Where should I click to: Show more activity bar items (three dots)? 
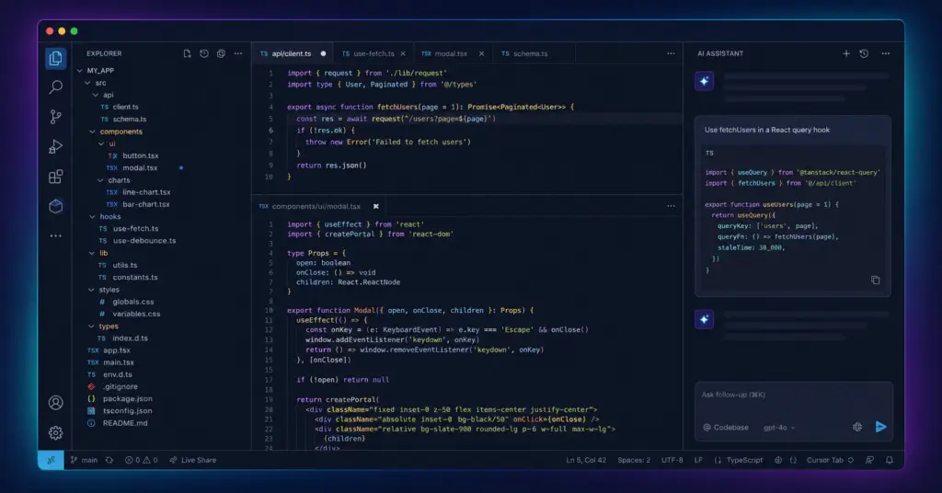(x=55, y=236)
